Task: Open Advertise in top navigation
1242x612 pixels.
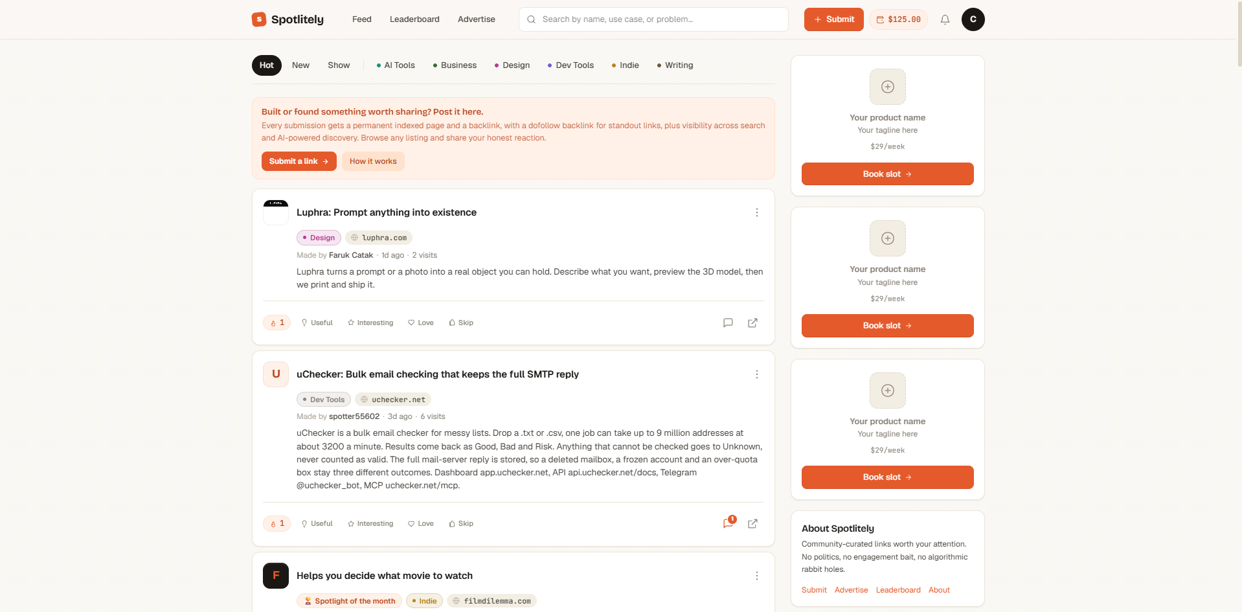Action: point(477,19)
